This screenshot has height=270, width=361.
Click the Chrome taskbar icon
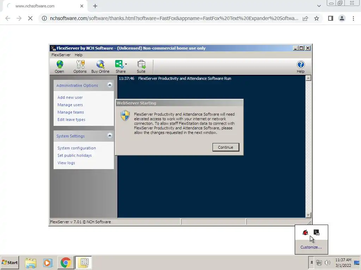[66, 262]
